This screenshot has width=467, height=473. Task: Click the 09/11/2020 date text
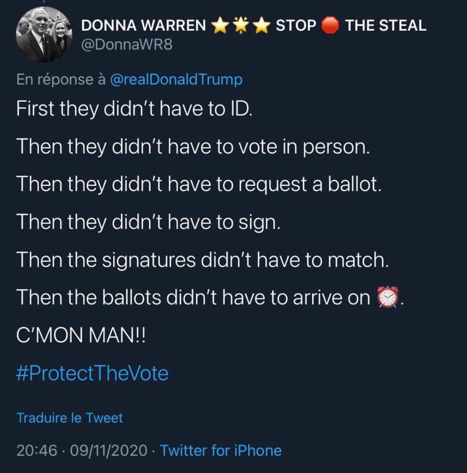pyautogui.click(x=109, y=450)
